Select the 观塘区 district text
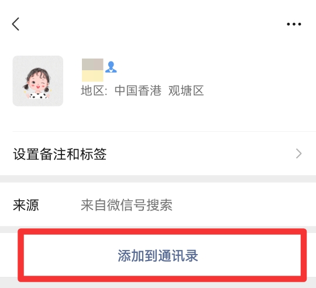316x288 pixels. (186, 91)
